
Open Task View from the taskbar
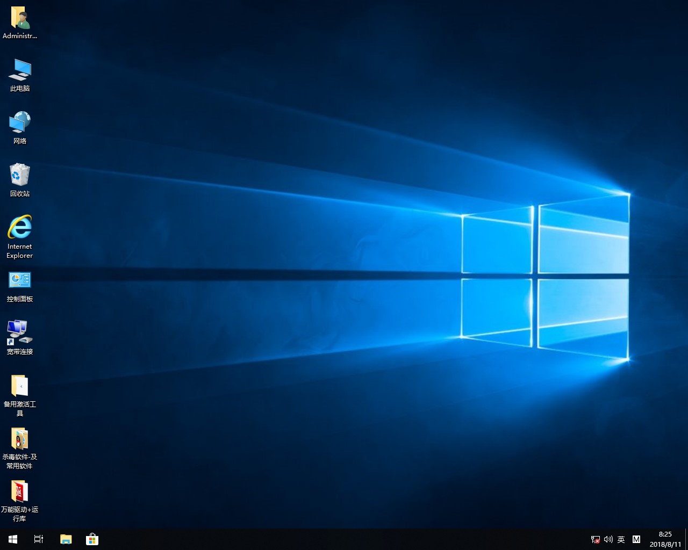(39, 539)
